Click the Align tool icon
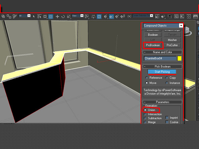The image size is (199, 149). [x=163, y=16]
